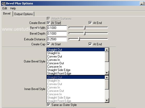
Task: Click the Bevel Width slider handle
Action: pyautogui.click(x=84, y=28)
